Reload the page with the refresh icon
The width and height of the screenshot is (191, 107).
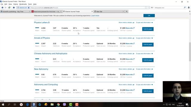click(9, 8)
